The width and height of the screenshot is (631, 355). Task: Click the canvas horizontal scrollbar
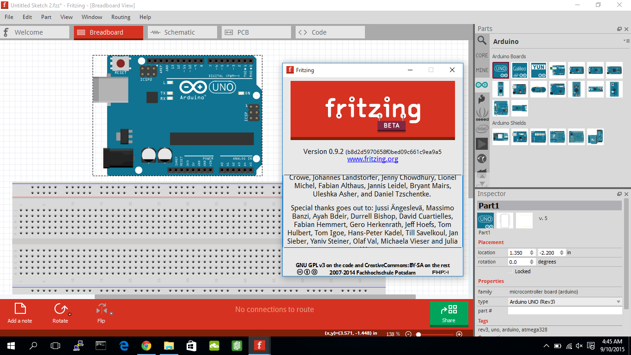[255, 297]
